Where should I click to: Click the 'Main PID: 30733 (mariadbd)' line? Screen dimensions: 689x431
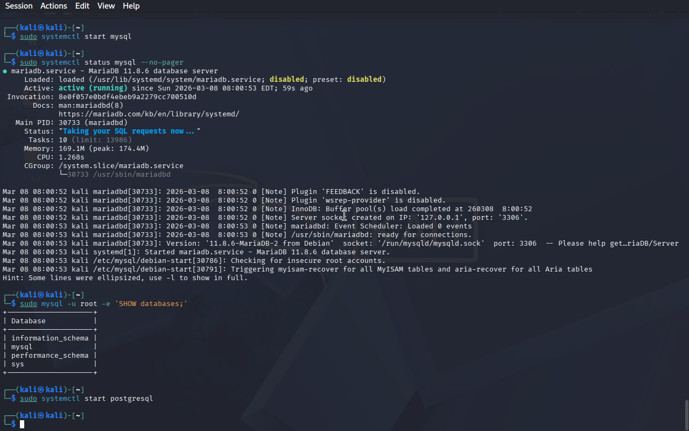72,123
